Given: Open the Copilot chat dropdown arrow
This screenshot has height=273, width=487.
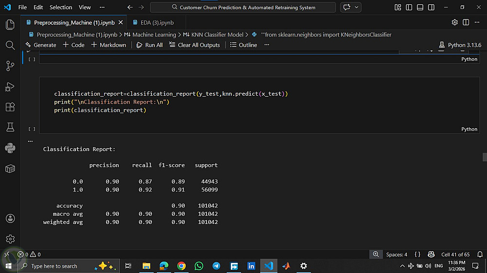Looking at the screenshot, I should (x=357, y=8).
